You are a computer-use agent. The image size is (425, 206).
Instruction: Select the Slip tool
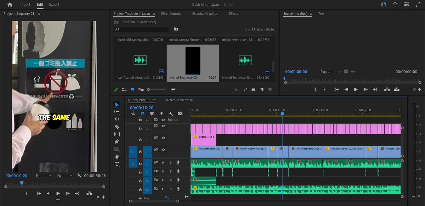[x=117, y=134]
